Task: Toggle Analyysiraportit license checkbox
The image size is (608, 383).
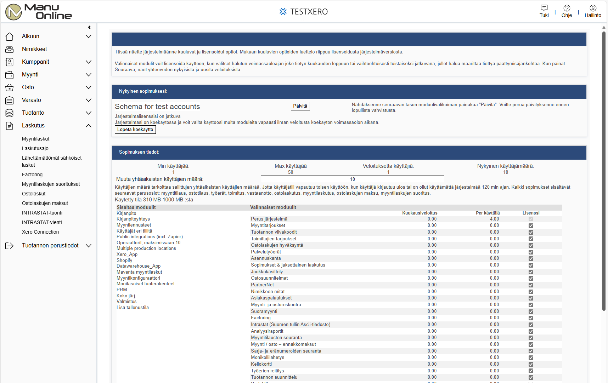Action: (531, 331)
